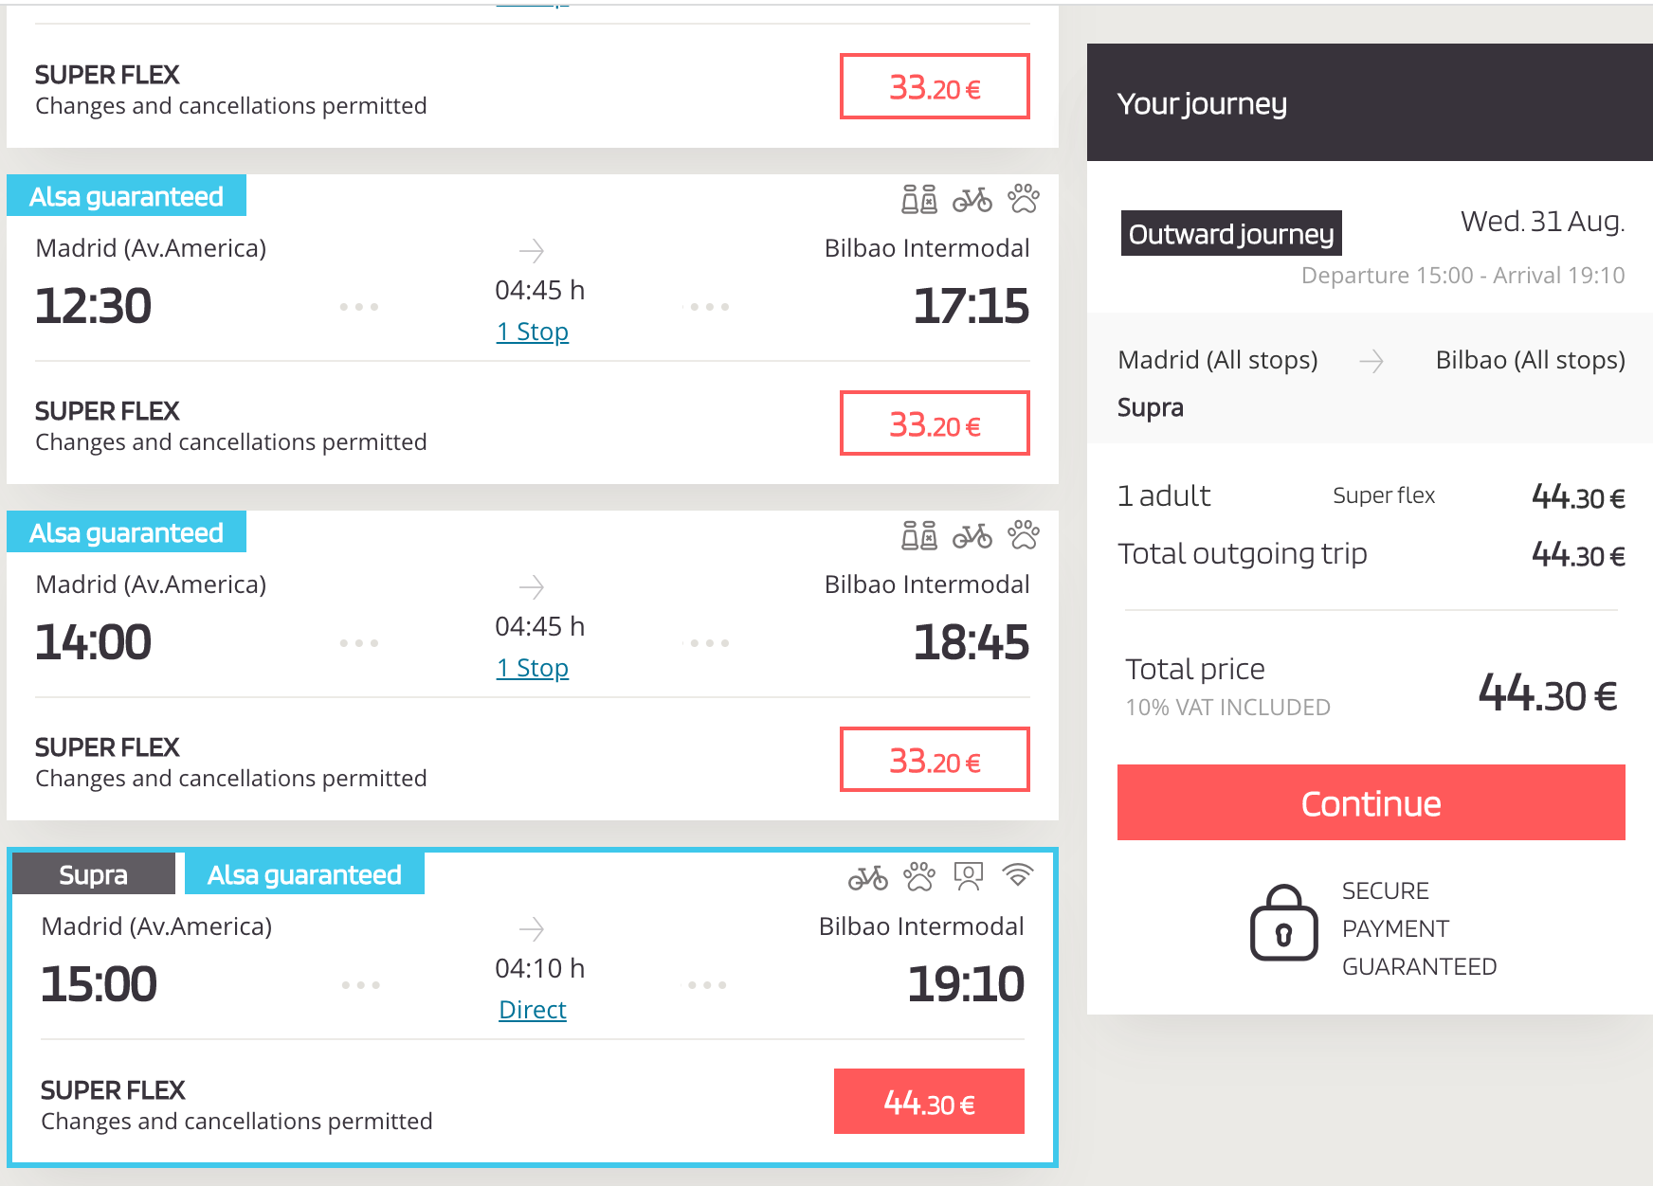Select the topmost 33.20 € Super Flex fare
This screenshot has height=1186, width=1653.
tap(935, 86)
